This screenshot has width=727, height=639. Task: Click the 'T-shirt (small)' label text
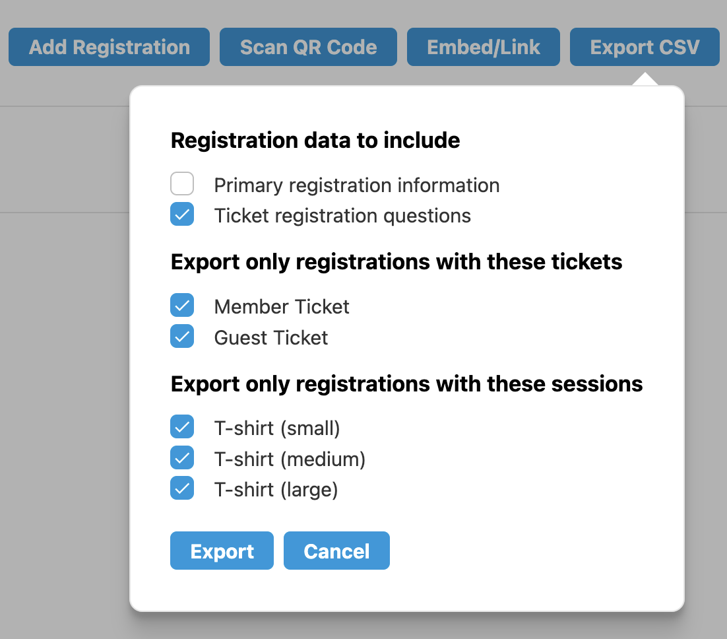click(x=277, y=428)
